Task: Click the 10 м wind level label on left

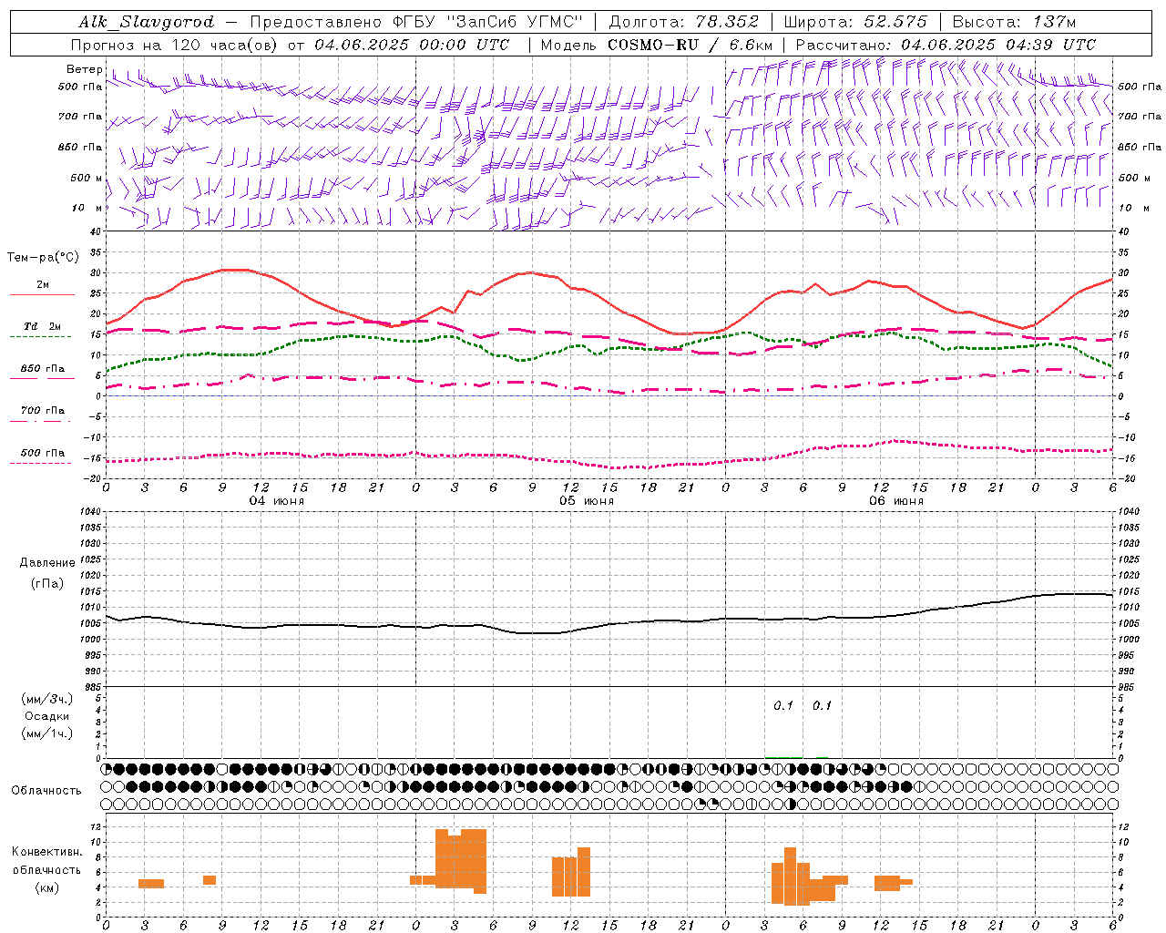Action: point(87,209)
